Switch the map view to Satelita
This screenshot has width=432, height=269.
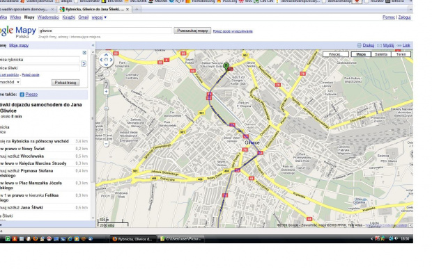(381, 54)
